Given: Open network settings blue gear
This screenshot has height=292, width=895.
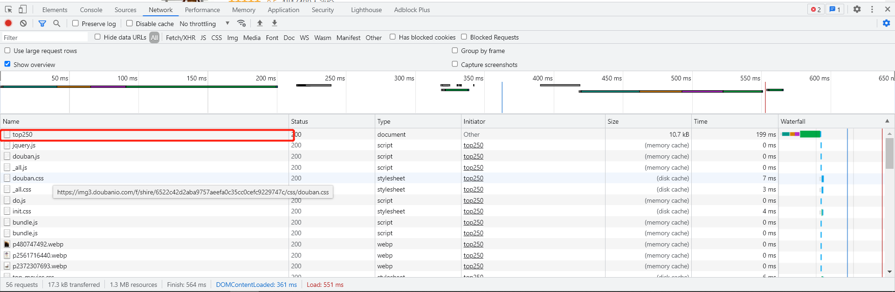Looking at the screenshot, I should 886,23.
